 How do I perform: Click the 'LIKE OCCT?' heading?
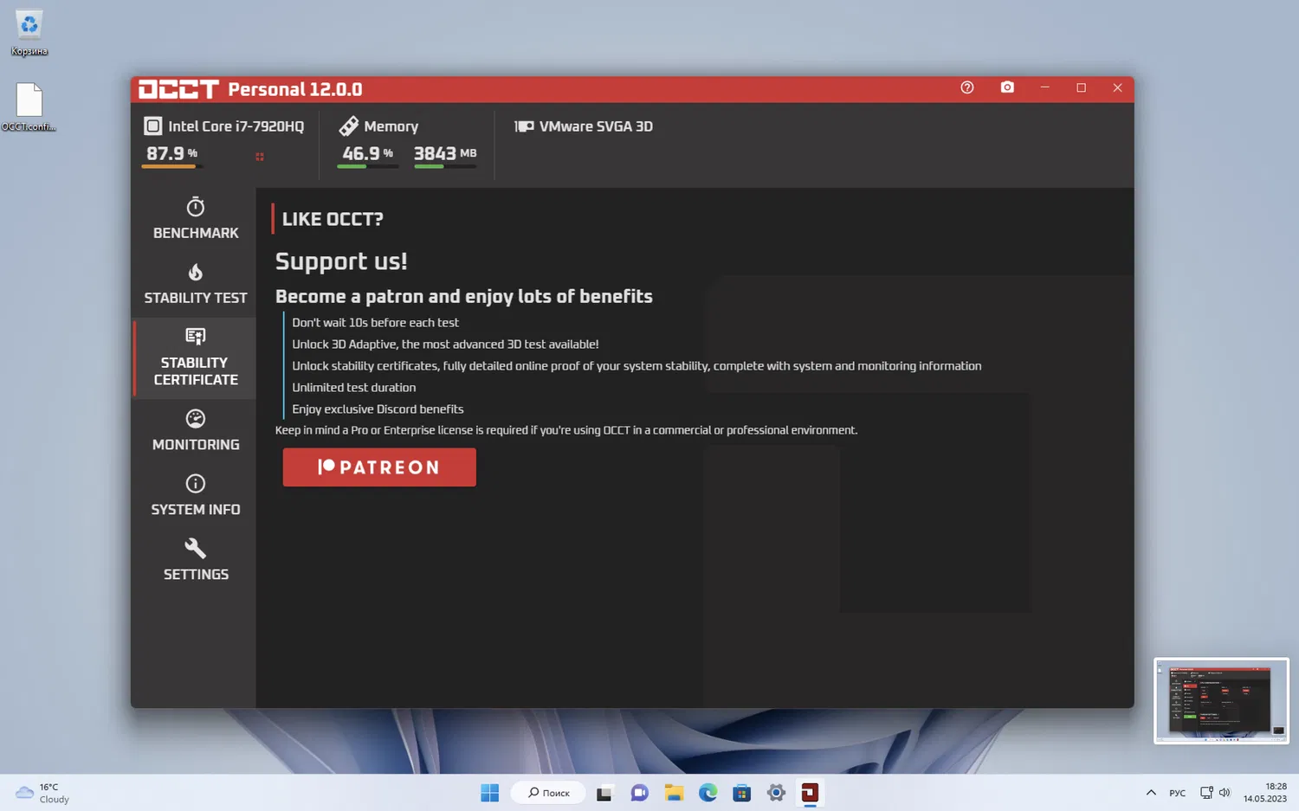point(333,219)
